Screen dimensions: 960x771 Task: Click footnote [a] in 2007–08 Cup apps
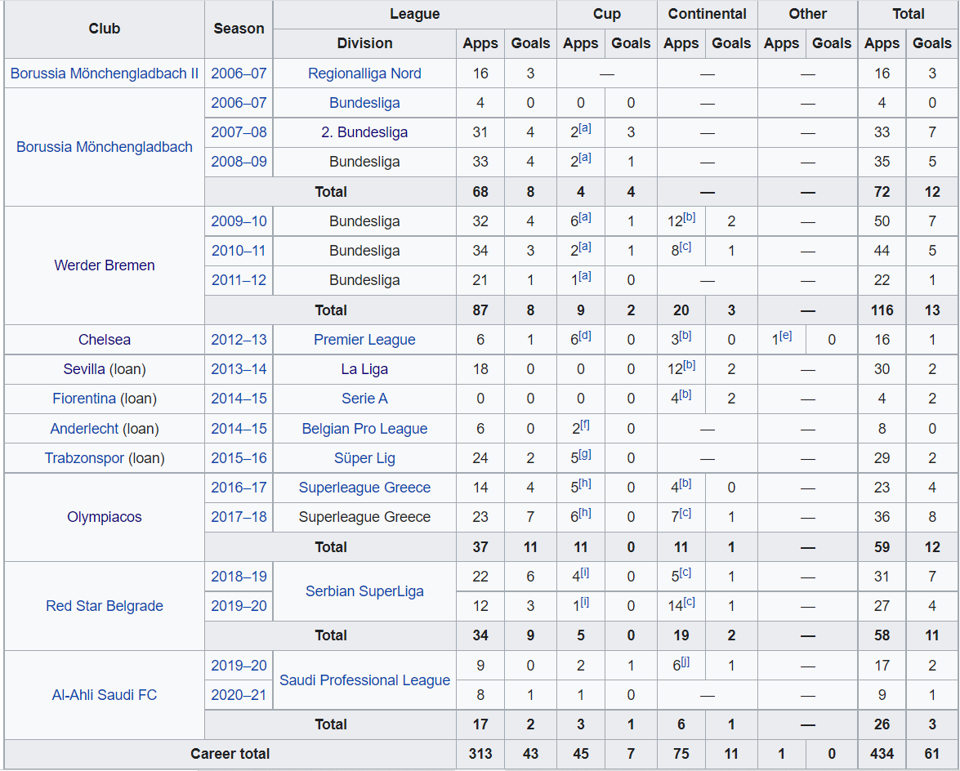585,128
